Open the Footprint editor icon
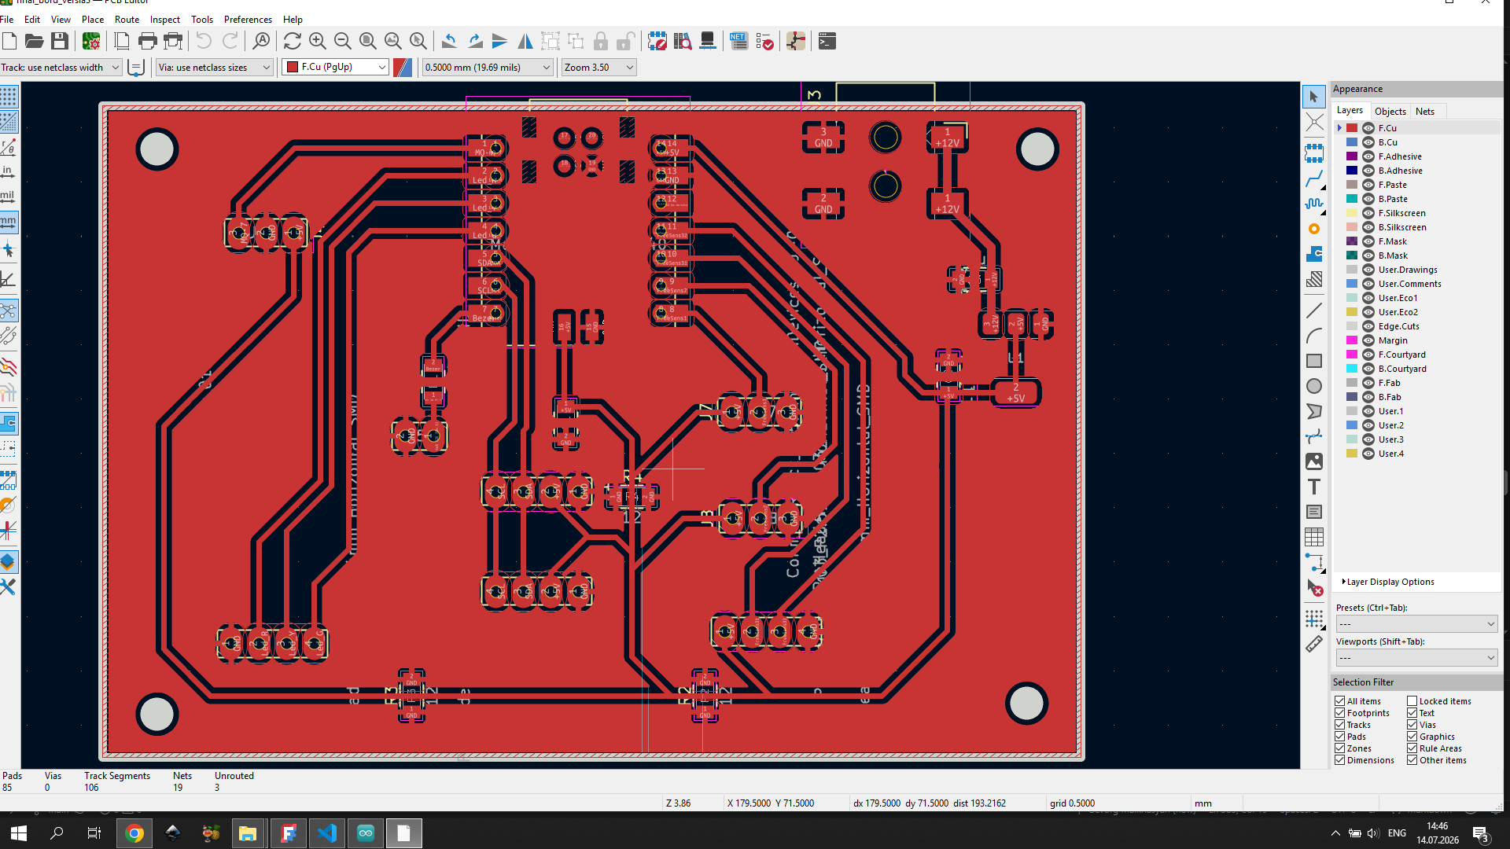Viewport: 1510px width, 849px height. click(x=657, y=42)
